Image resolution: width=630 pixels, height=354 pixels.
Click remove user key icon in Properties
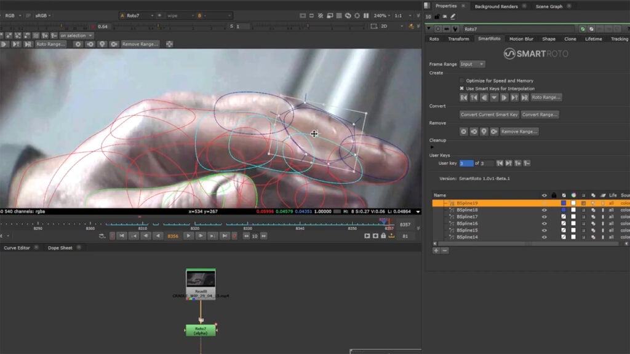(x=527, y=163)
